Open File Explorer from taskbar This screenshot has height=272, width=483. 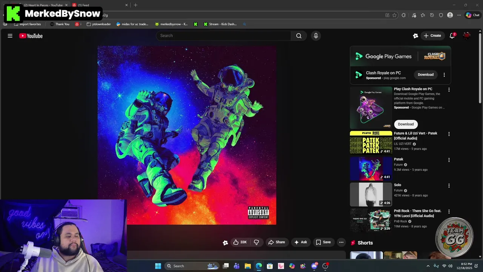tap(248, 266)
